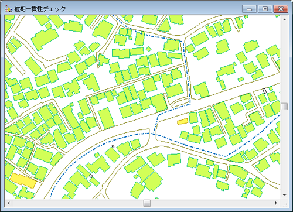Click the small diamond marker near the dashed curve
The width and height of the screenshot is (293, 212).
(x=113, y=146)
